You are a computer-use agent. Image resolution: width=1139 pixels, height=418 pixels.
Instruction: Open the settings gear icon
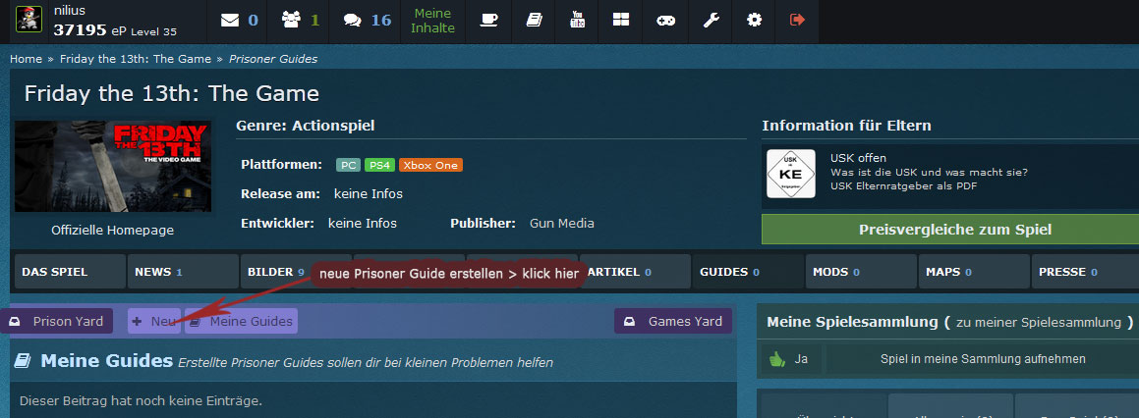[754, 21]
